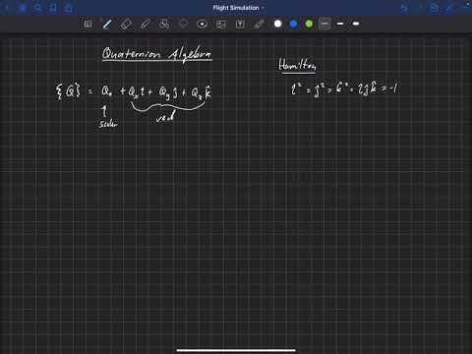Undo the last stroke
This screenshot has width=472, height=354.
[x=404, y=8]
